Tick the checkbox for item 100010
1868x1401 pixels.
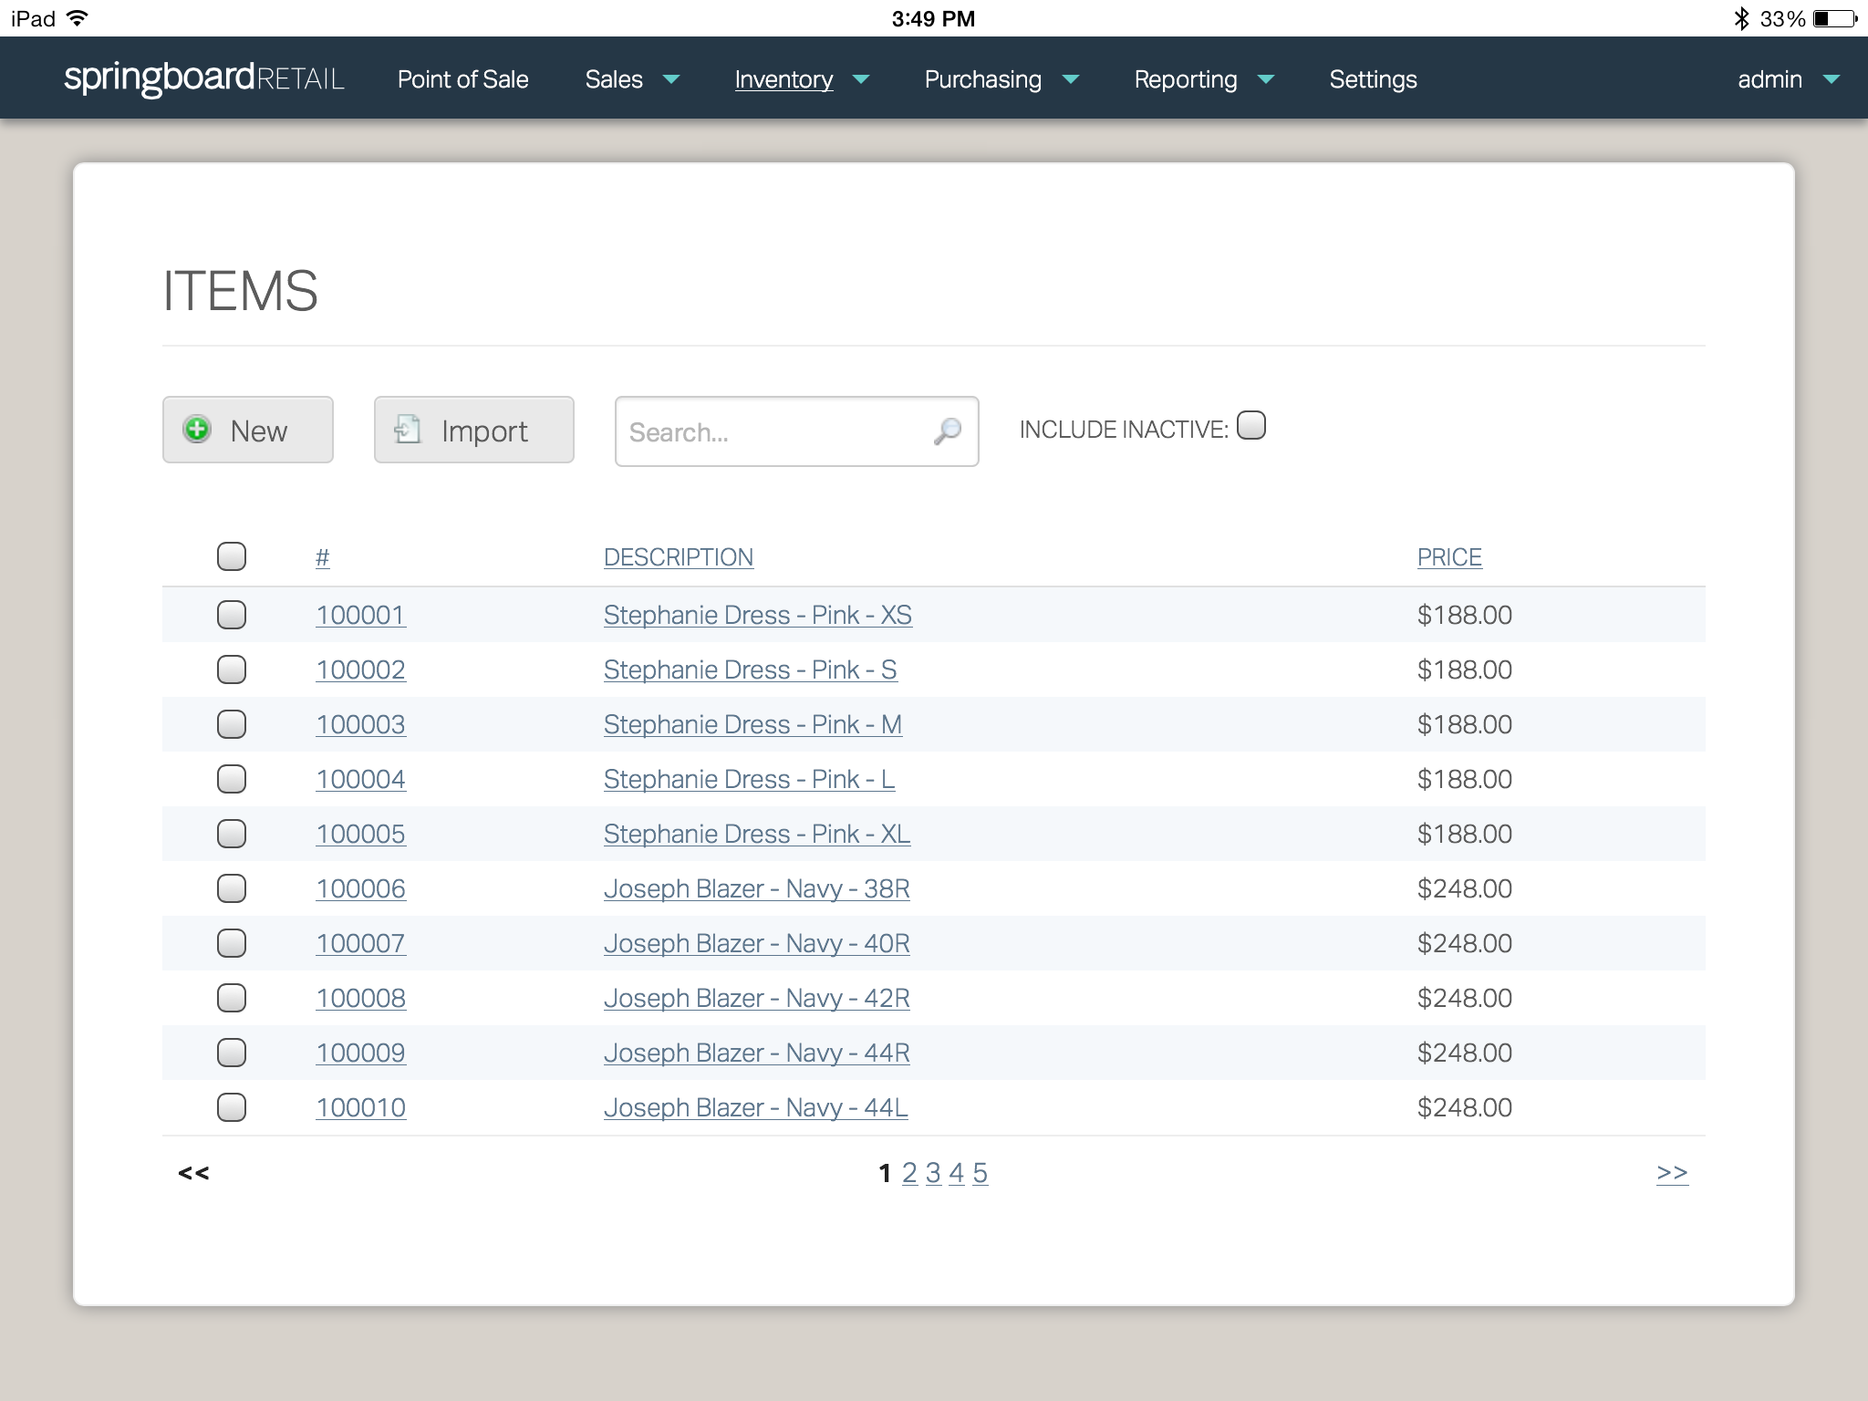pos(232,1107)
